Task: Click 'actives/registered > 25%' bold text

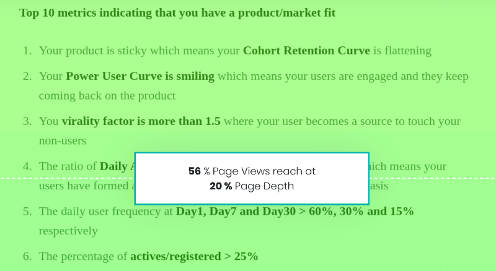Action: (194, 256)
